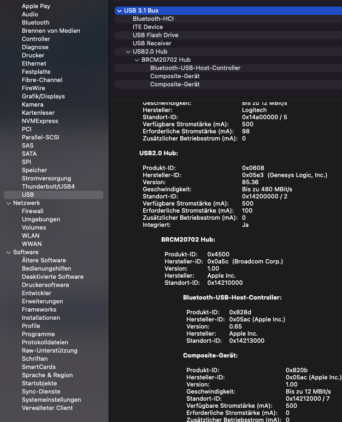342x422 pixels.
Task: Select USB2.0 Hub tree row
Action: (228, 52)
